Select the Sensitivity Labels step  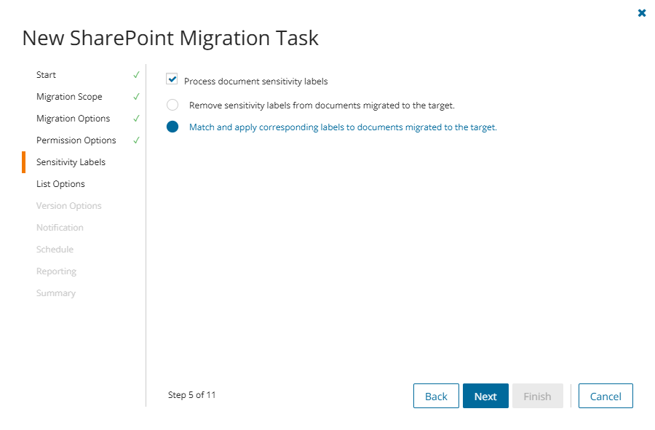[71, 162]
